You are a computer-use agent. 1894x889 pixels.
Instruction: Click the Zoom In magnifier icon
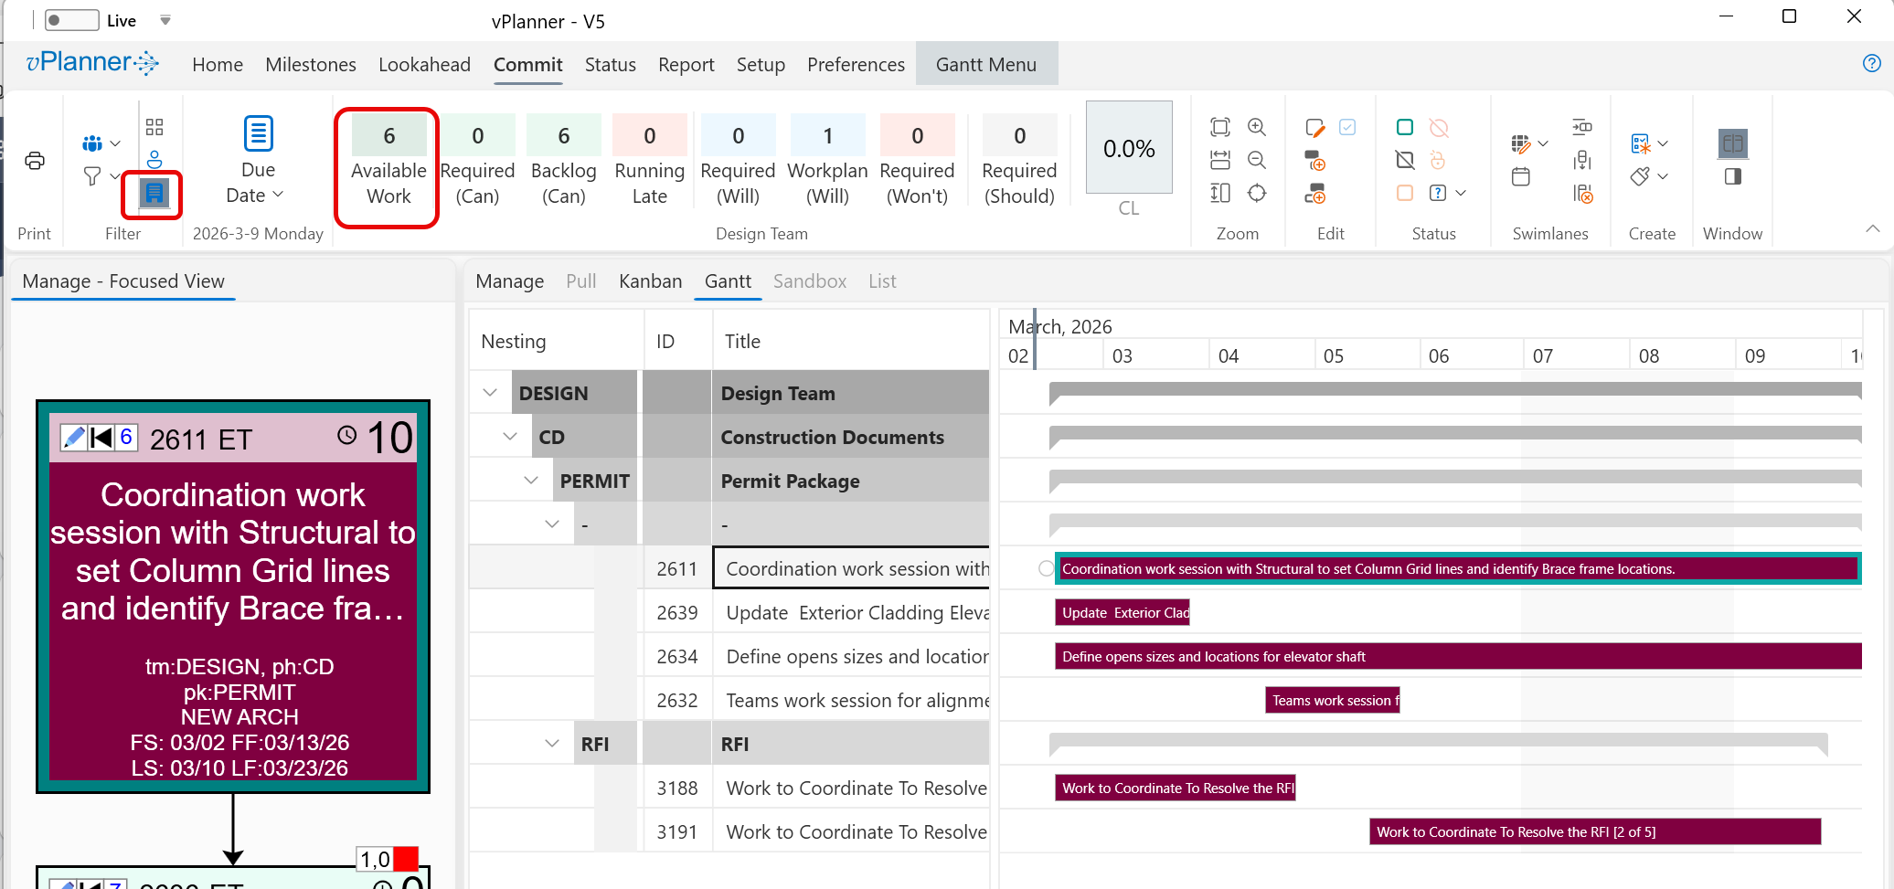(x=1257, y=127)
